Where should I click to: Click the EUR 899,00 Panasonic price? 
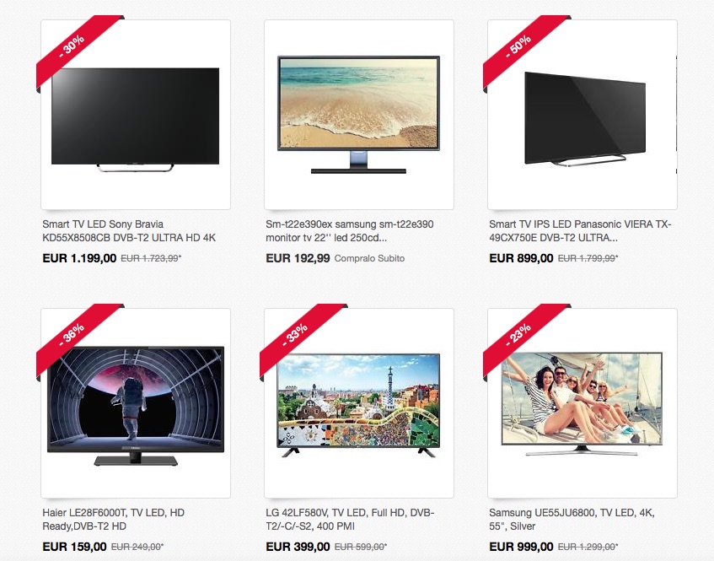click(x=521, y=258)
